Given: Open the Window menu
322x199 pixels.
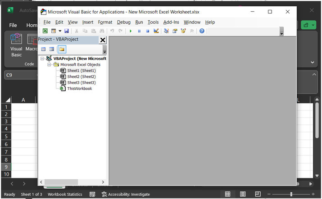Looking at the screenshot, I should [192, 22].
